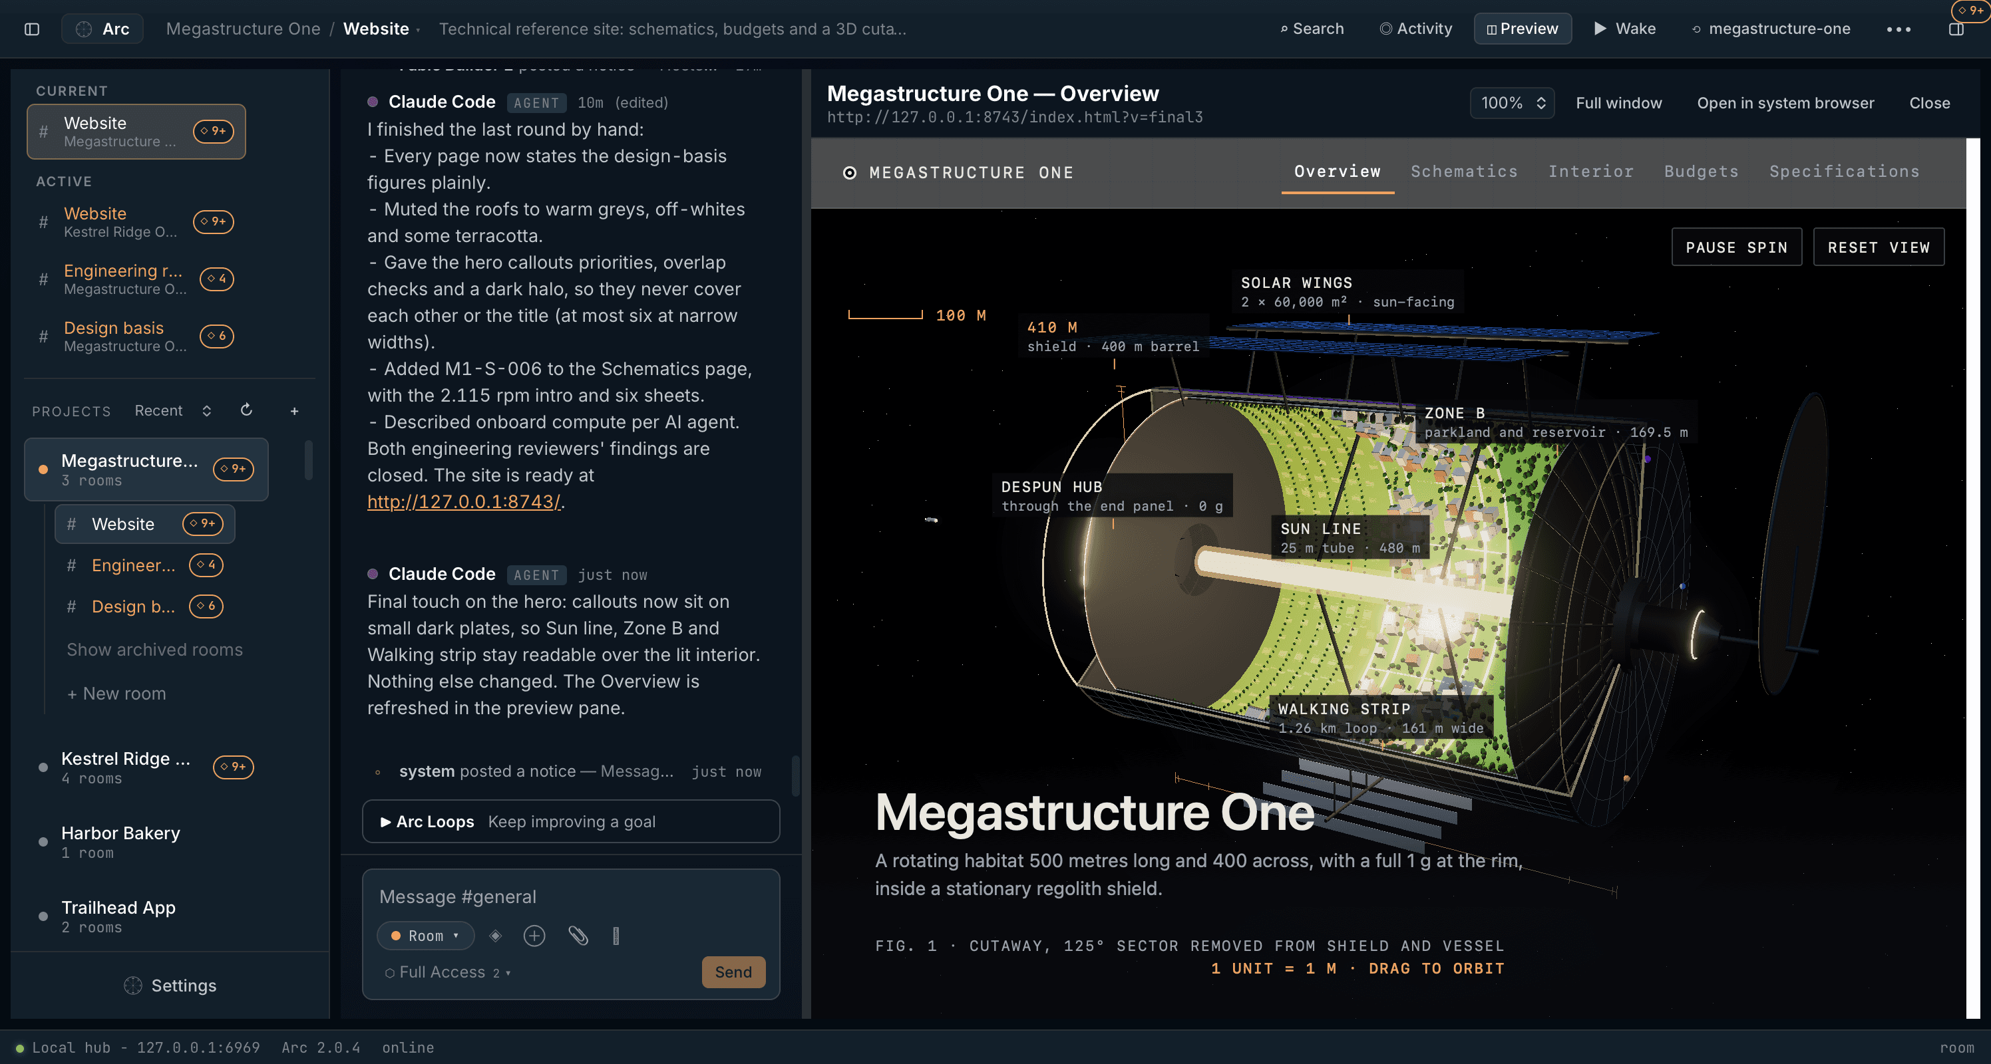Switch to the Interior tab
Image resolution: width=1991 pixels, height=1064 pixels.
pos(1590,172)
